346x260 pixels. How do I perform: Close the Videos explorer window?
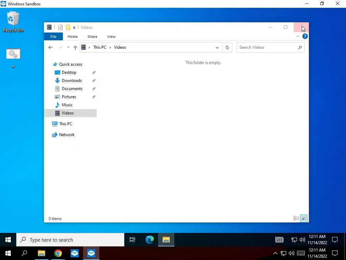pos(301,27)
